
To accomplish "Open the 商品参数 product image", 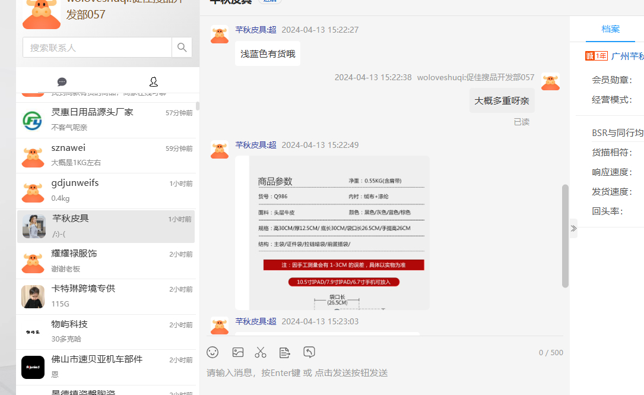I will (332, 232).
